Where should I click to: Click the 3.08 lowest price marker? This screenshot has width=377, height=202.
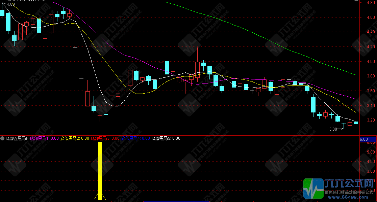point(333,129)
